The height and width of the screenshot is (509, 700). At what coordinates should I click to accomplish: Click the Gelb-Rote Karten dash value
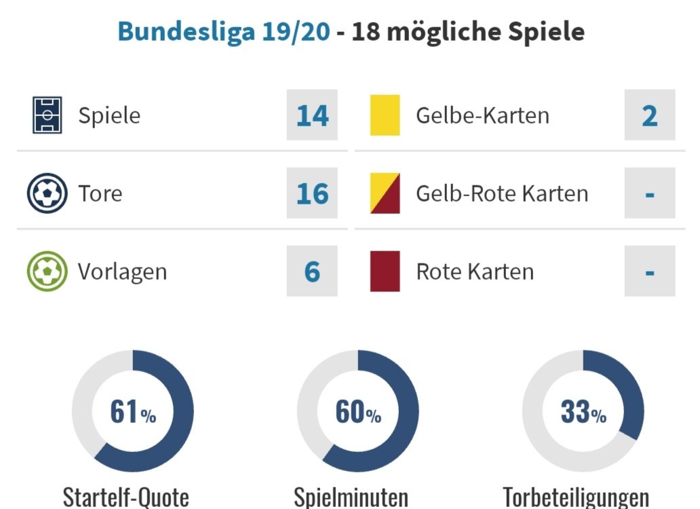[x=650, y=193]
